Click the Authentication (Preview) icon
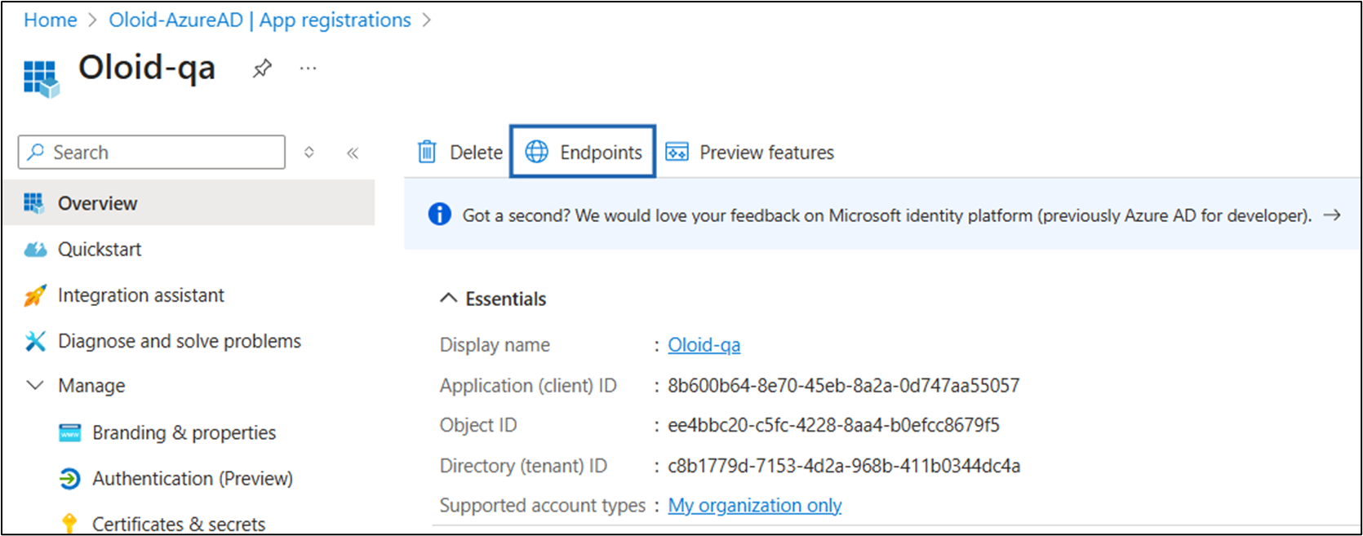The height and width of the screenshot is (536, 1363). 70,479
